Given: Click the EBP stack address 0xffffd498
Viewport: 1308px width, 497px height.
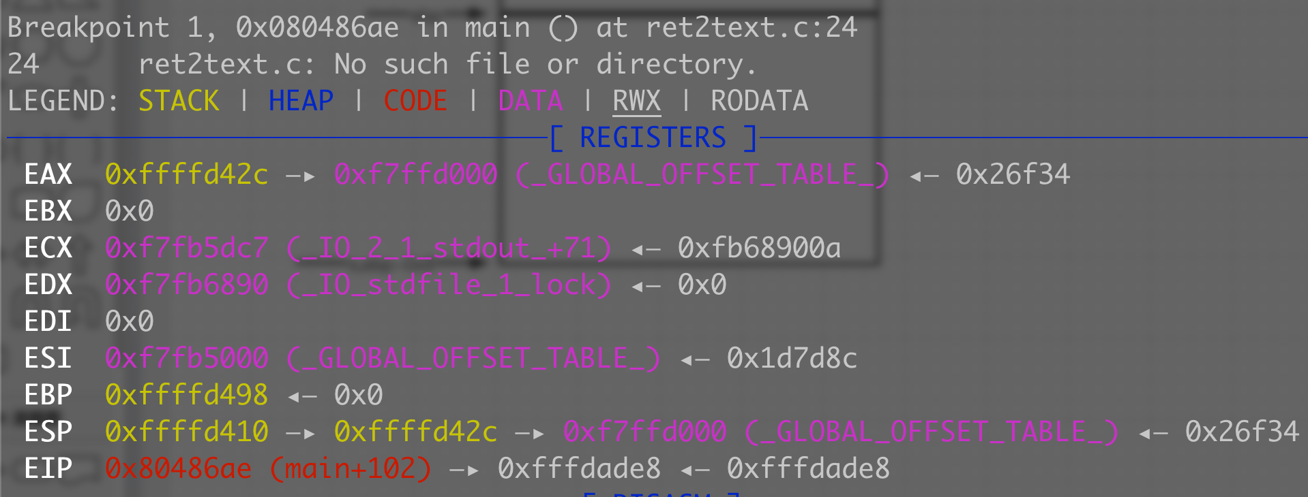Looking at the screenshot, I should pyautogui.click(x=187, y=395).
